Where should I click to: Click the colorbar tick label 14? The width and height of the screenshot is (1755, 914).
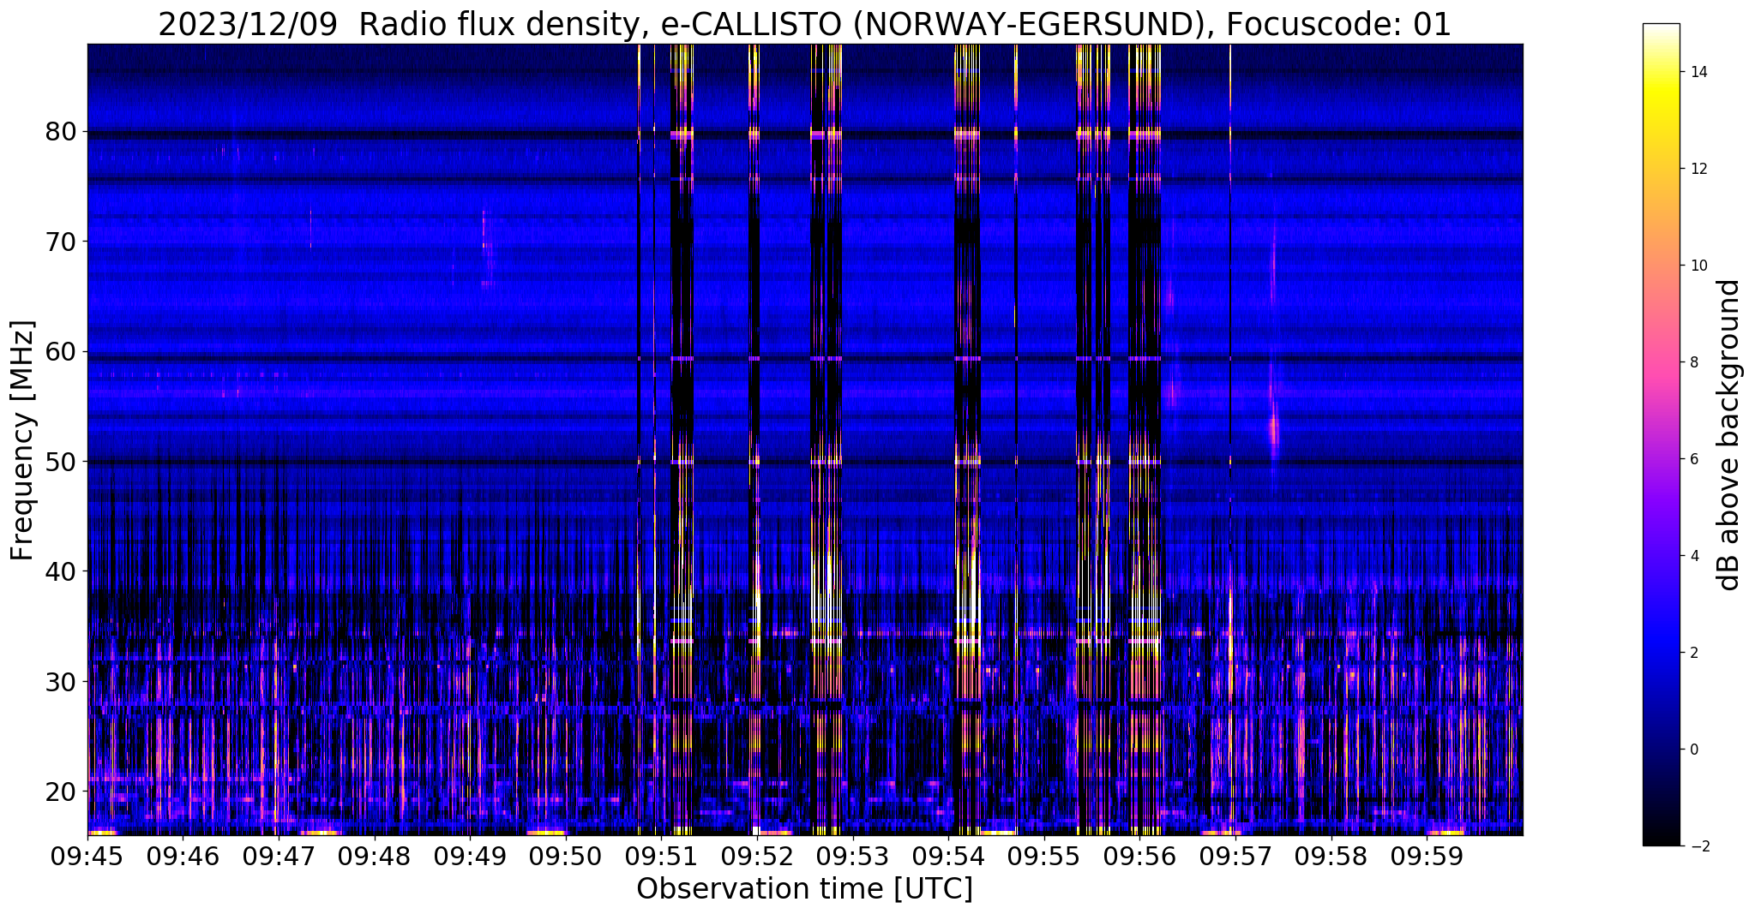[1698, 72]
